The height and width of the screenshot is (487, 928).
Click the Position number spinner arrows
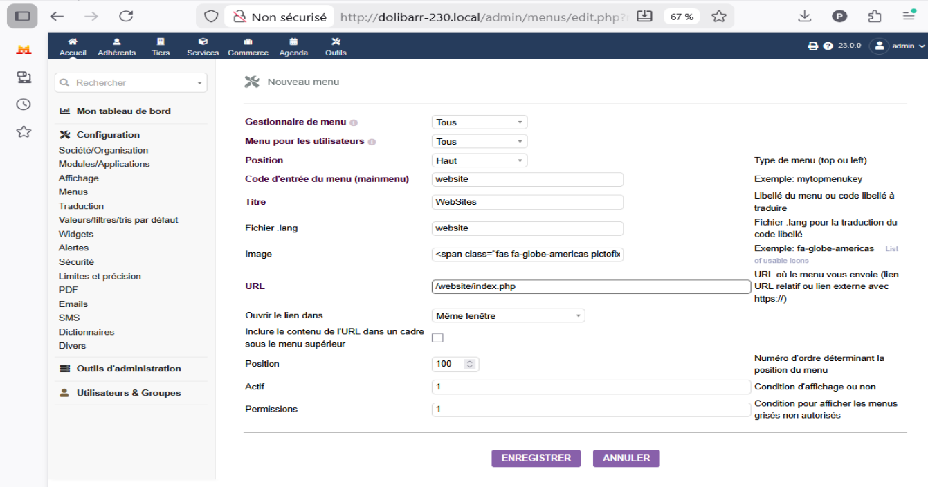point(470,364)
